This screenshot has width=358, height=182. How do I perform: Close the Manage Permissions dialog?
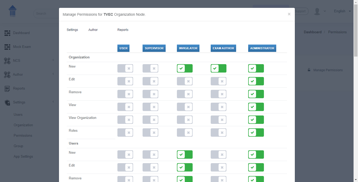[x=289, y=14]
